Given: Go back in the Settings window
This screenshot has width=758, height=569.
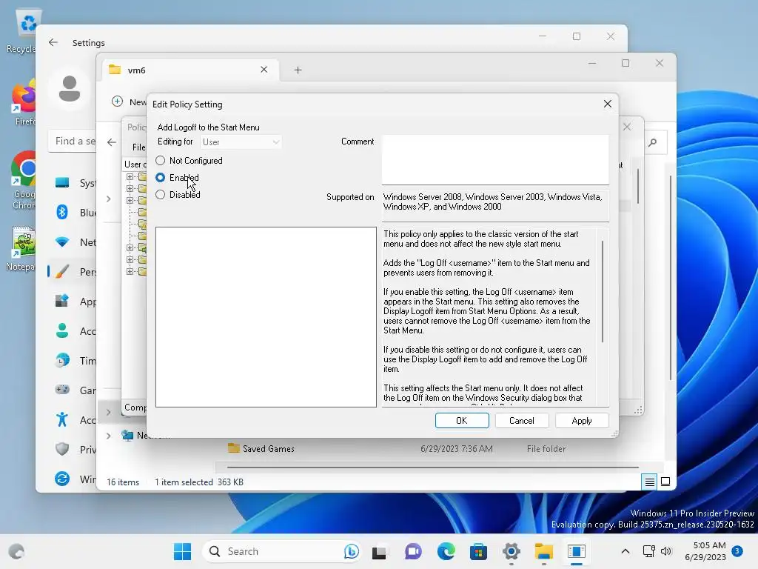Looking at the screenshot, I should coord(53,42).
